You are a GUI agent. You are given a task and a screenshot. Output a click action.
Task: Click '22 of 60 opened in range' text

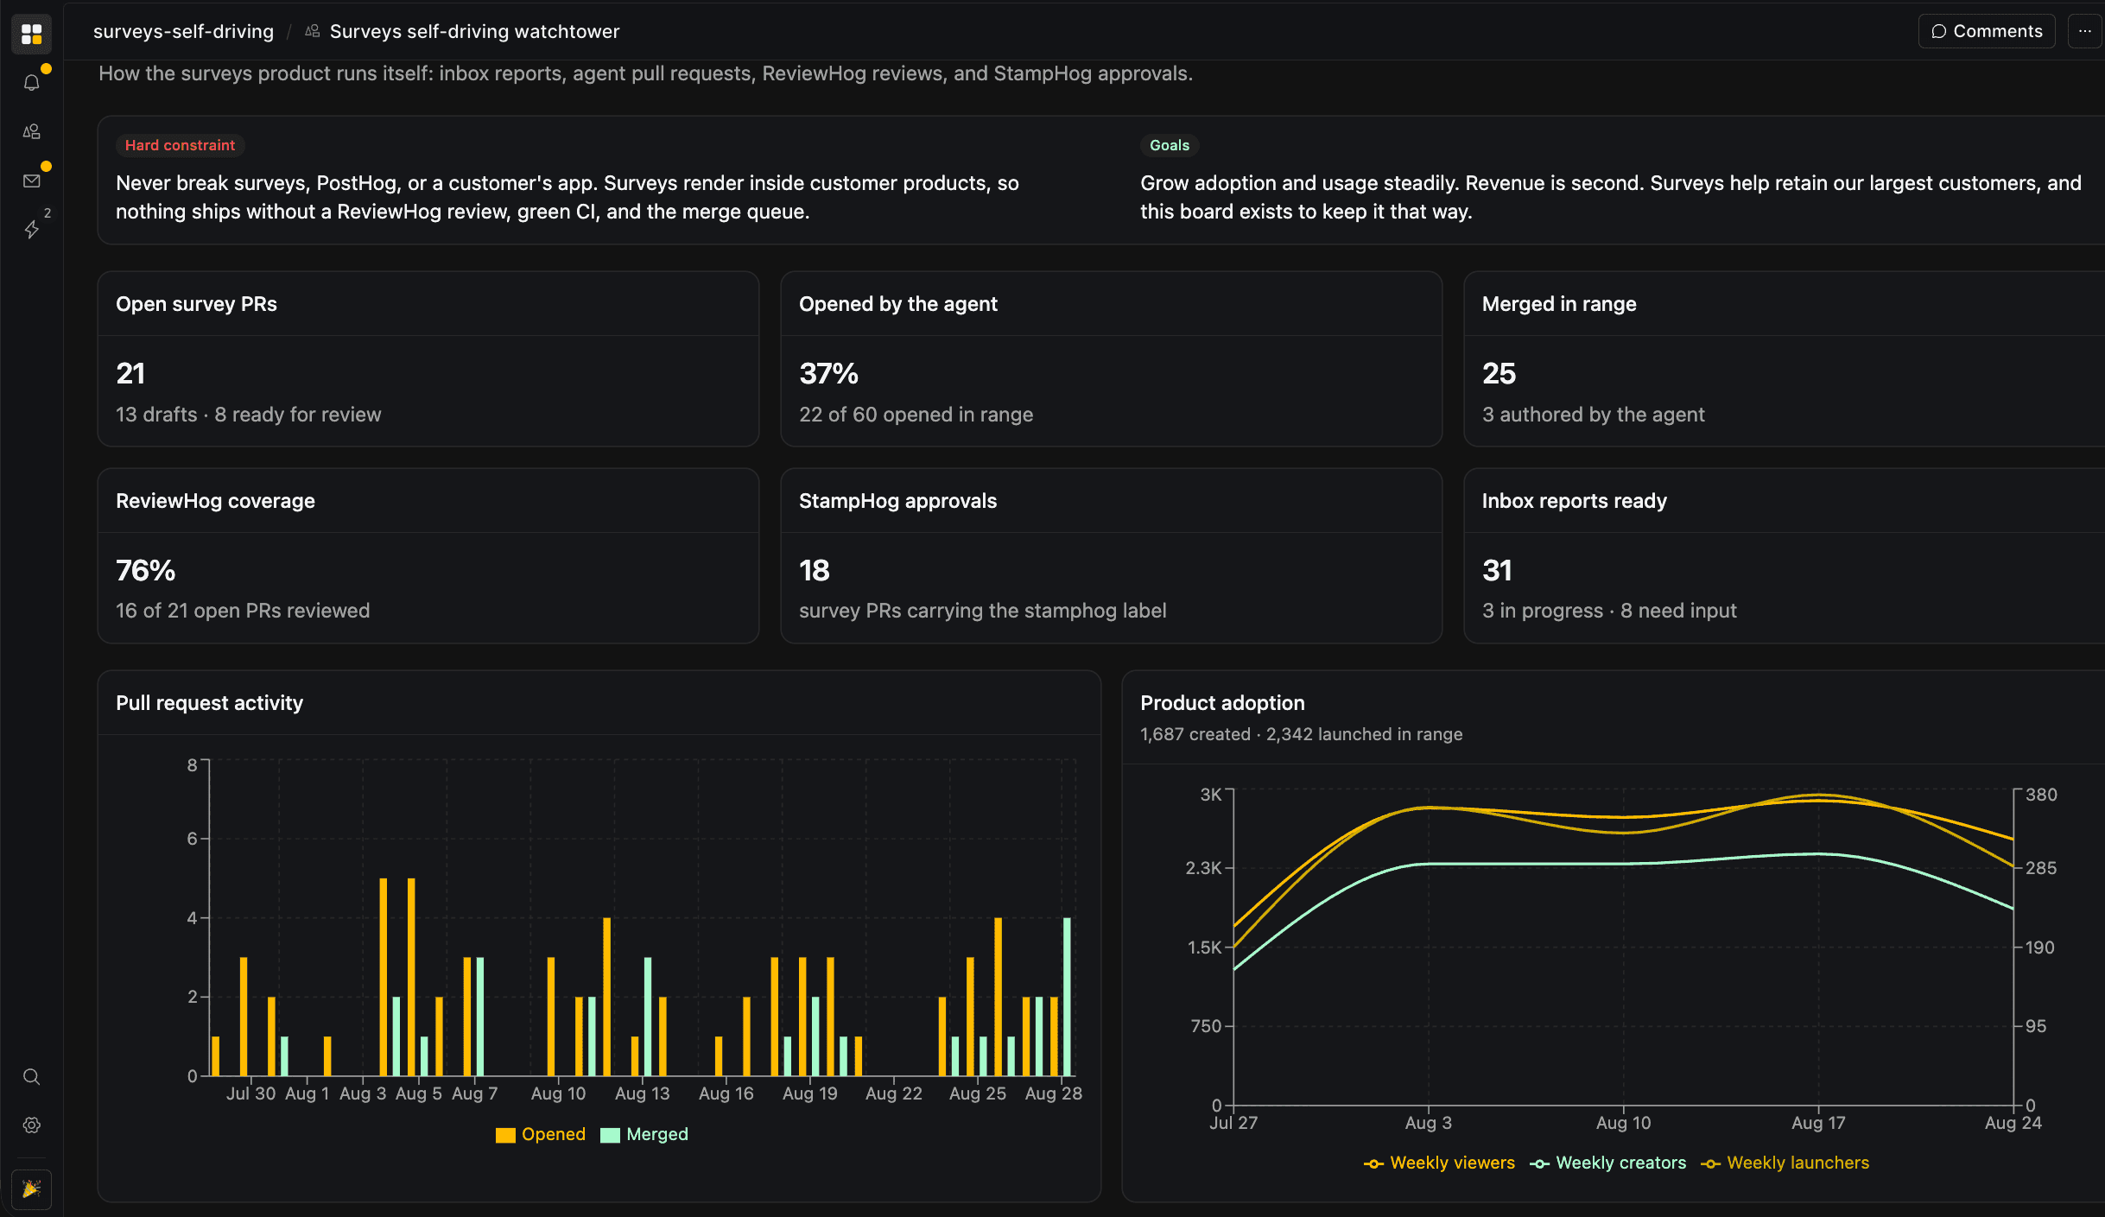click(916, 415)
